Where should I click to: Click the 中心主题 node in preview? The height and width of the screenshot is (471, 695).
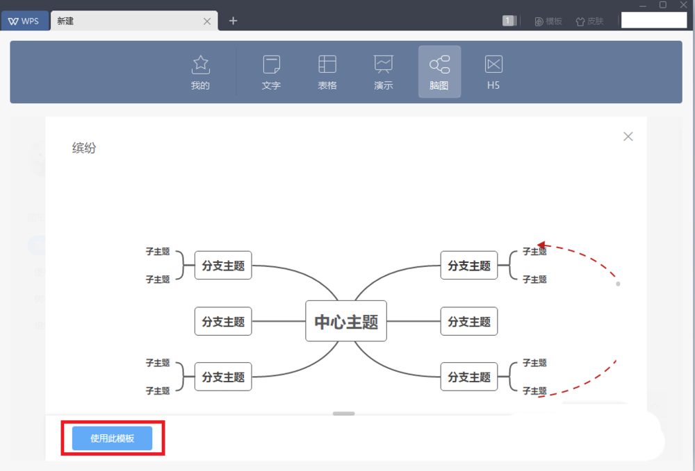pyautogui.click(x=346, y=321)
